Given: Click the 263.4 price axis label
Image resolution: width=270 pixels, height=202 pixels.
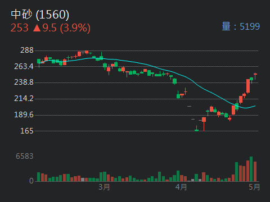Looking at the screenshot, I should 24,66.
